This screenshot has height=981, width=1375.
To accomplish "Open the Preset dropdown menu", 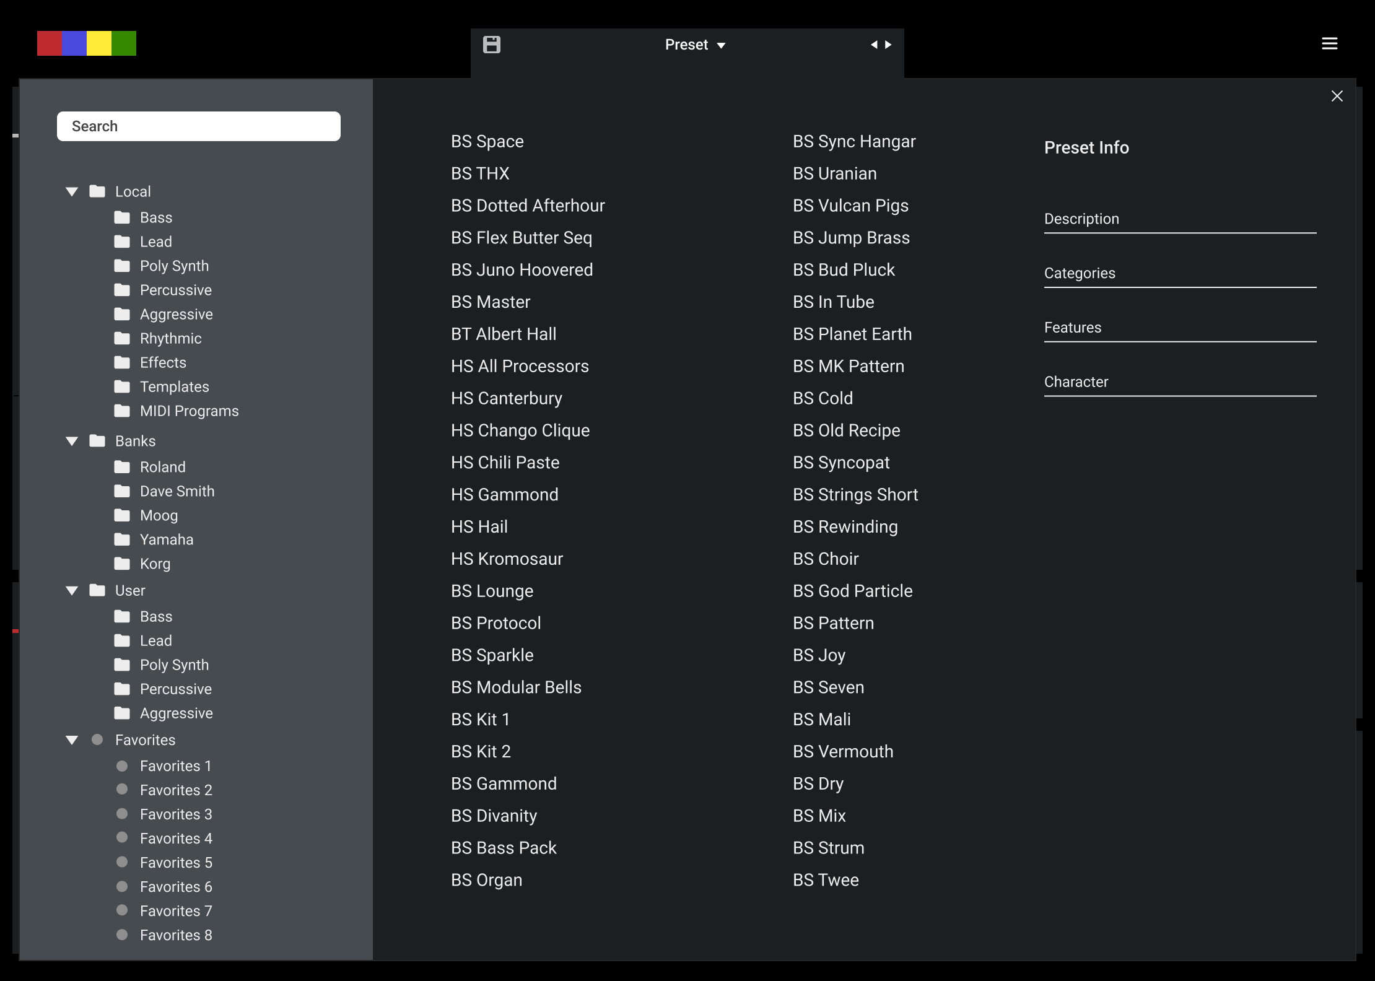I will coord(694,45).
